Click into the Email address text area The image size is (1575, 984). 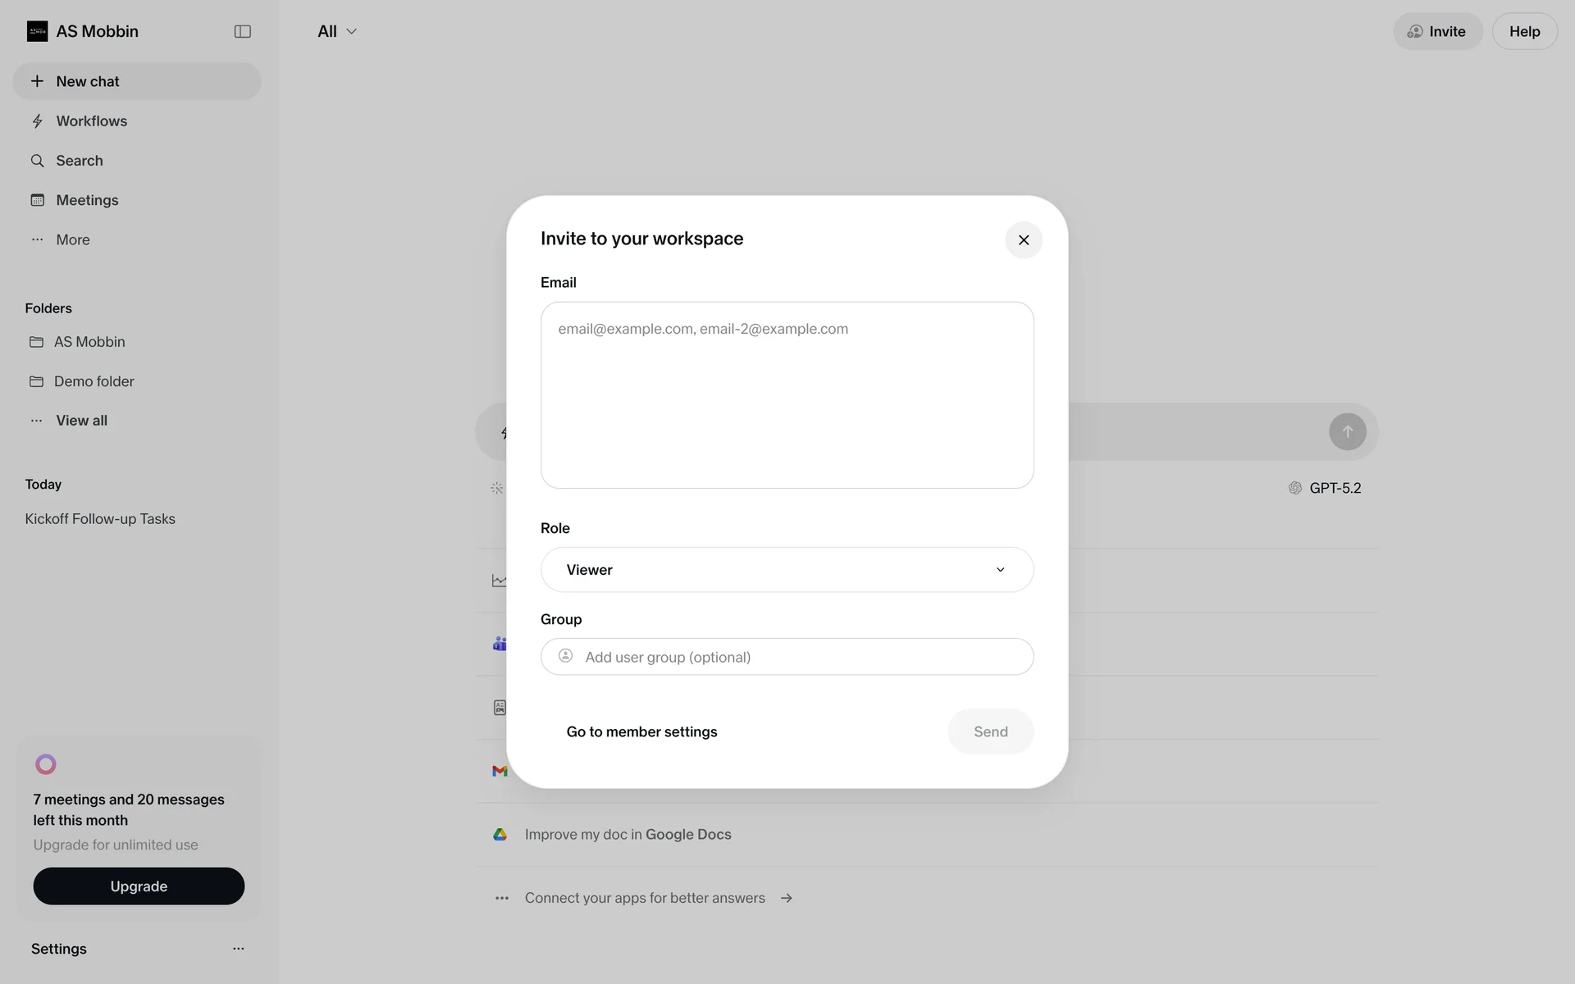point(787,395)
